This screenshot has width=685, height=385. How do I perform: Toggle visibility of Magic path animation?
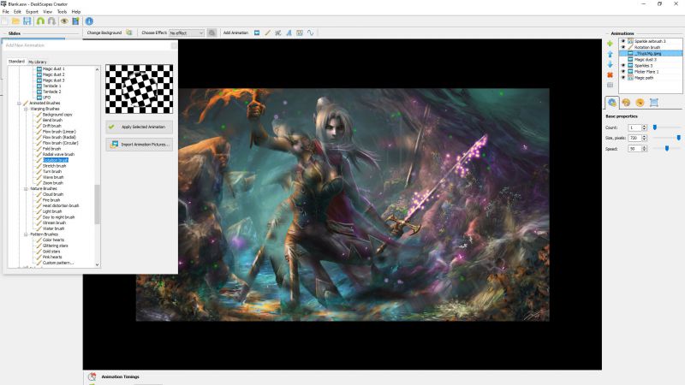pos(623,77)
